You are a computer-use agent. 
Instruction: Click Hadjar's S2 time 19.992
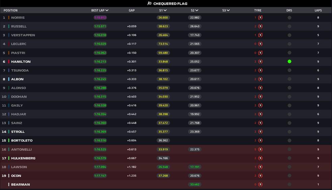195,114
